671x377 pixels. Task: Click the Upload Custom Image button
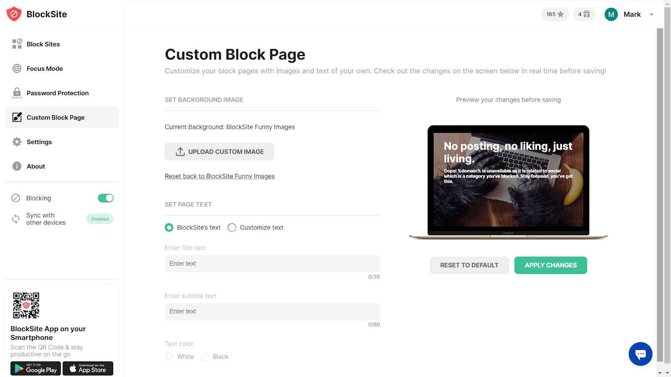tap(219, 152)
